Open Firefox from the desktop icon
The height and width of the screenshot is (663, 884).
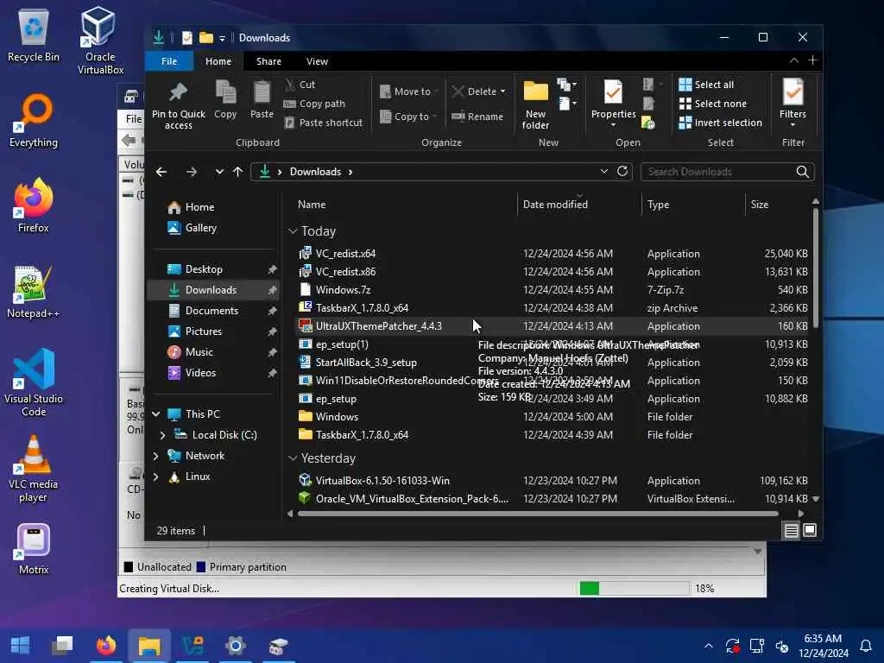point(34,205)
